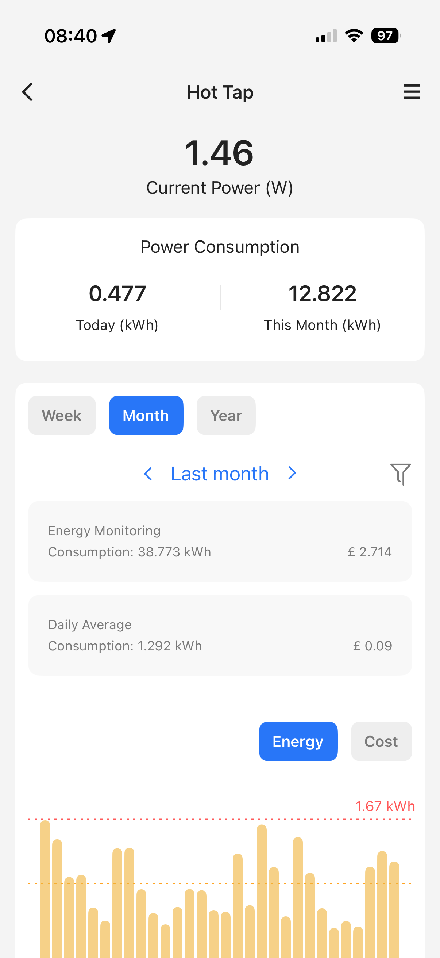Tap the Daily Average consumption card
The width and height of the screenshot is (440, 958).
[x=220, y=635]
